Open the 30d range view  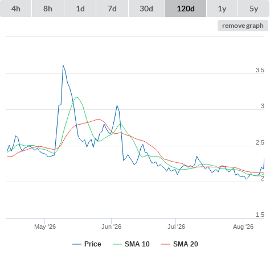click(146, 9)
